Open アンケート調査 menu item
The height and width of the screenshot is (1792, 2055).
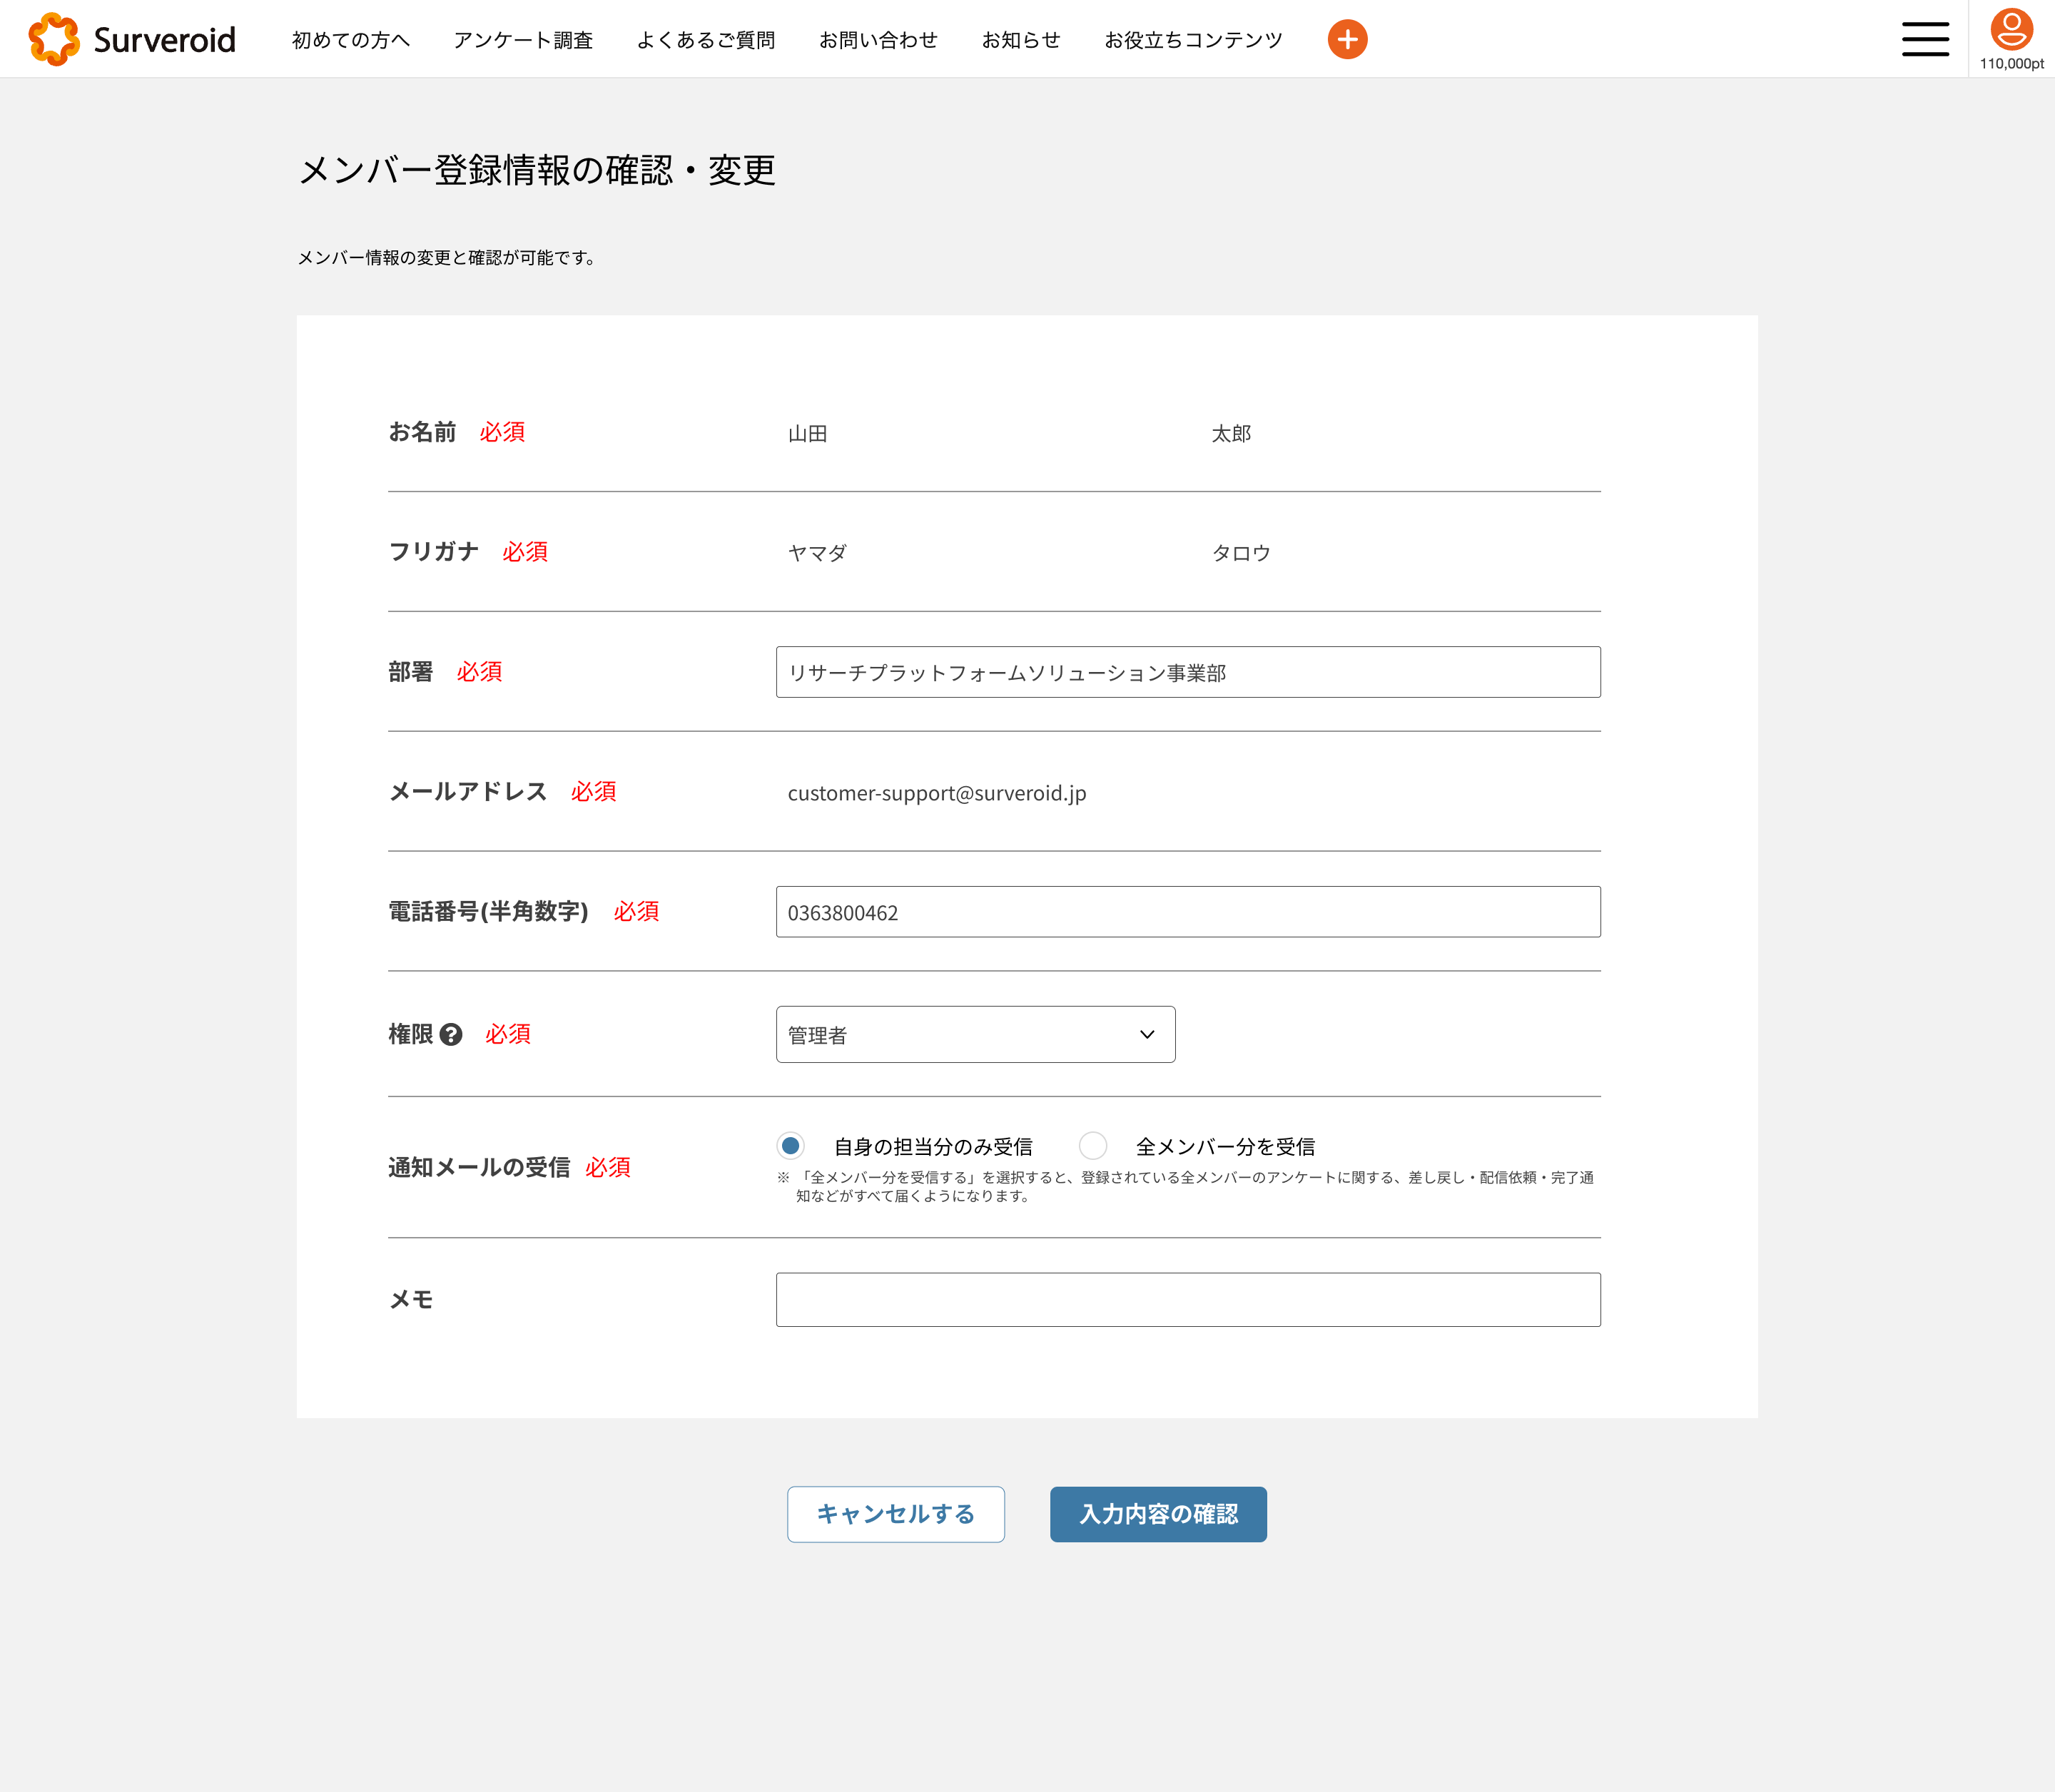coord(523,40)
